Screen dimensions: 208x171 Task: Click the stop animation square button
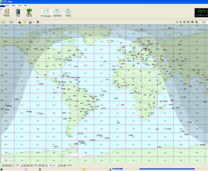[x=71, y=165]
